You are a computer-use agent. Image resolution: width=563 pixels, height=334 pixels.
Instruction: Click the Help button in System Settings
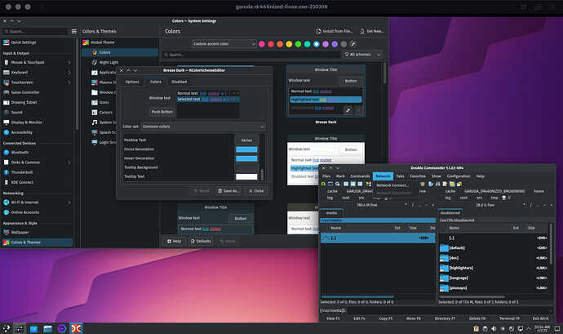point(174,241)
